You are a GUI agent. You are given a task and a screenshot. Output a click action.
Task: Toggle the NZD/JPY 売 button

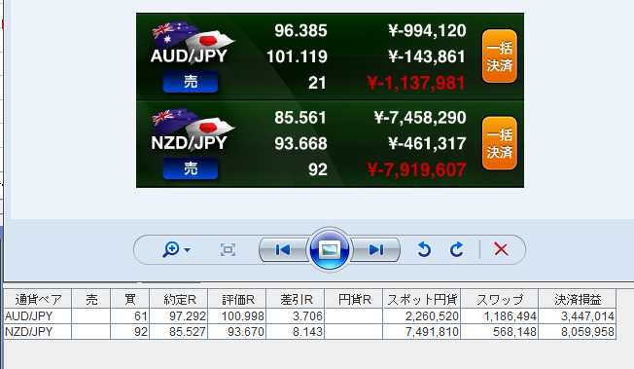191,168
